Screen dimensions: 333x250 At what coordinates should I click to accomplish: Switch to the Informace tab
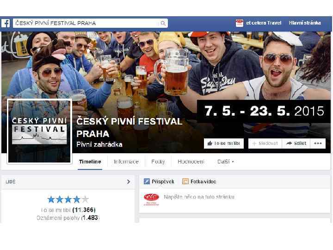pyautogui.click(x=126, y=162)
